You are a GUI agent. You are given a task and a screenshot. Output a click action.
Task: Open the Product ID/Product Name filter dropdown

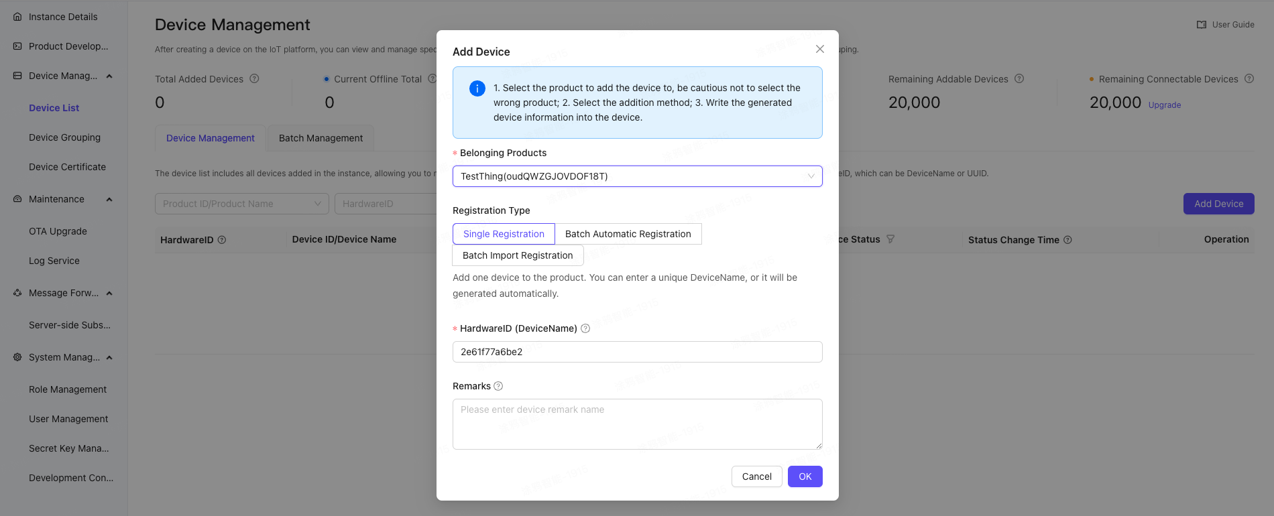[x=242, y=204]
